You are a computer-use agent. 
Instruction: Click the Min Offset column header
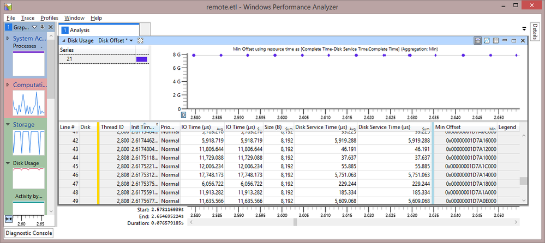click(466, 127)
